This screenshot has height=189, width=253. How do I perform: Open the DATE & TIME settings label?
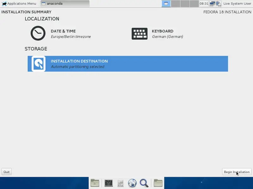coord(63,31)
